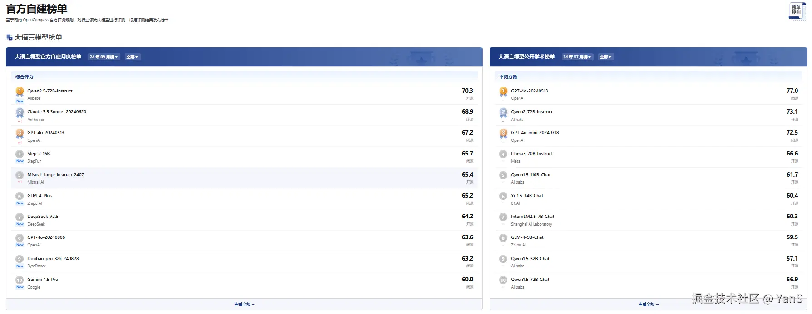Click rank 10 badge next to Qwen1.5-72B-Chat
The width and height of the screenshot is (812, 314).
click(x=503, y=280)
